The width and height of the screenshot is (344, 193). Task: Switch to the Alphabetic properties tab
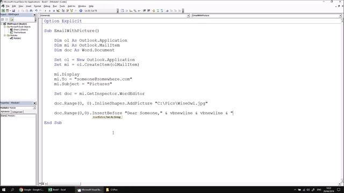pyautogui.click(x=5, y=112)
